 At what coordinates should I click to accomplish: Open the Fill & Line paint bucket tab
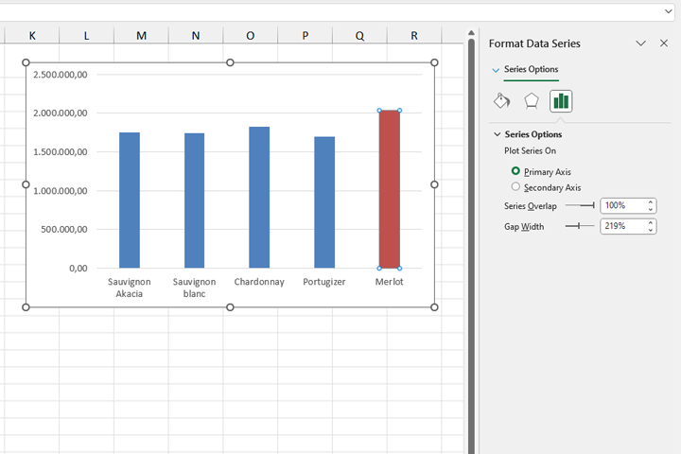(502, 101)
